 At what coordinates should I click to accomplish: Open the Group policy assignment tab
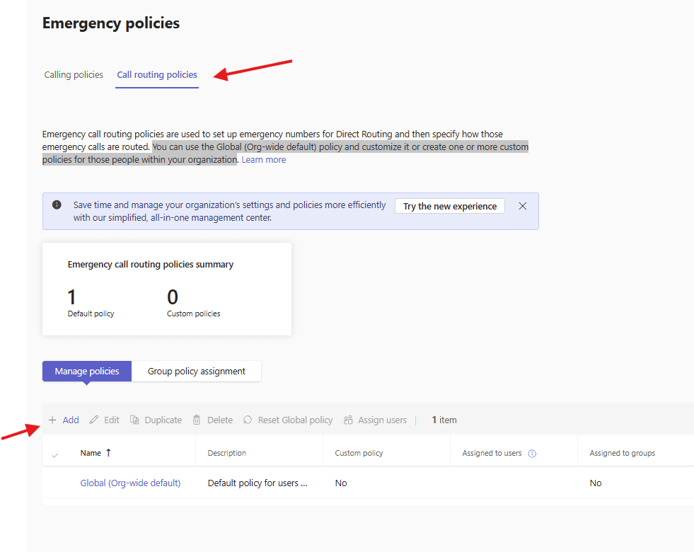tap(197, 371)
